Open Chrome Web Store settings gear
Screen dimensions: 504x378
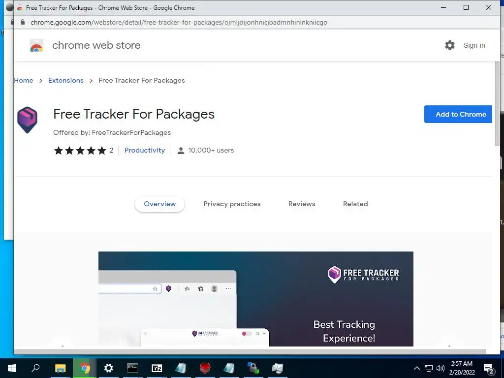click(450, 45)
